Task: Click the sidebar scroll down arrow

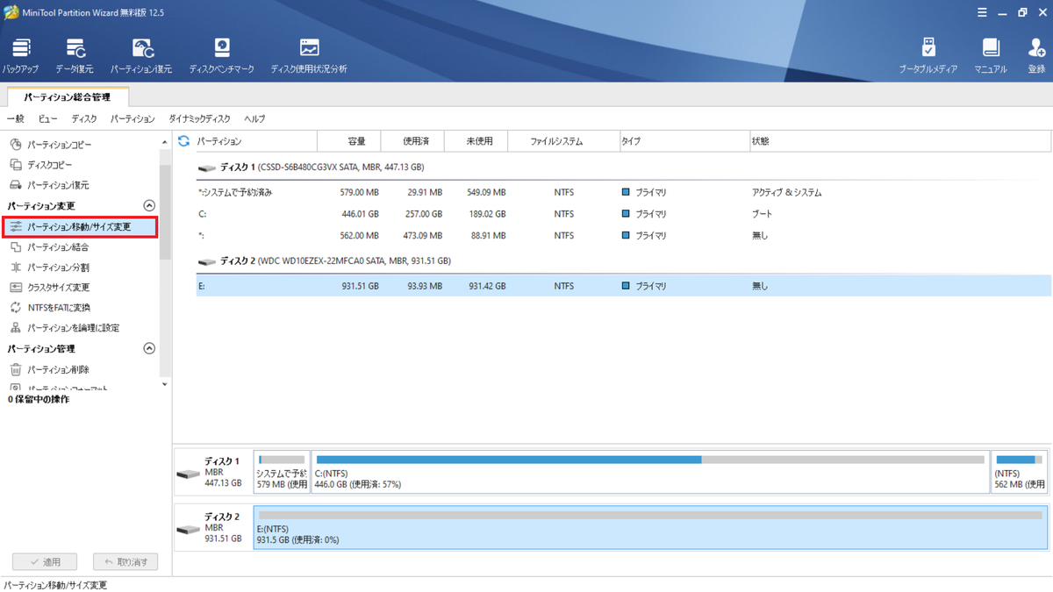Action: point(165,384)
